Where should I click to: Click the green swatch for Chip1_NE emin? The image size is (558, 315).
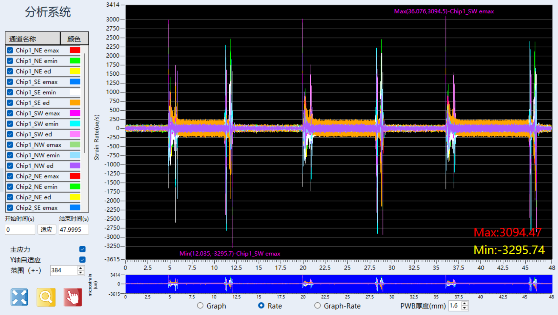point(75,61)
